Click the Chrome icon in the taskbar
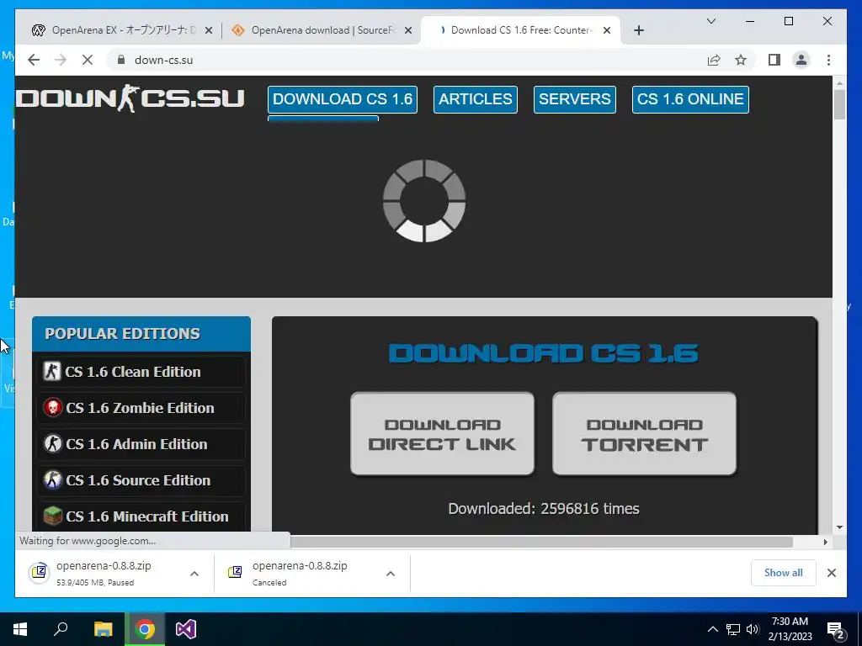Screen dimensions: 862x646 [145, 629]
